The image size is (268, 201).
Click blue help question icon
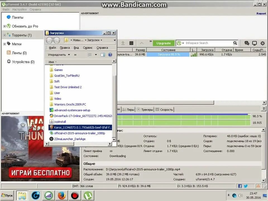[x=110, y=55]
